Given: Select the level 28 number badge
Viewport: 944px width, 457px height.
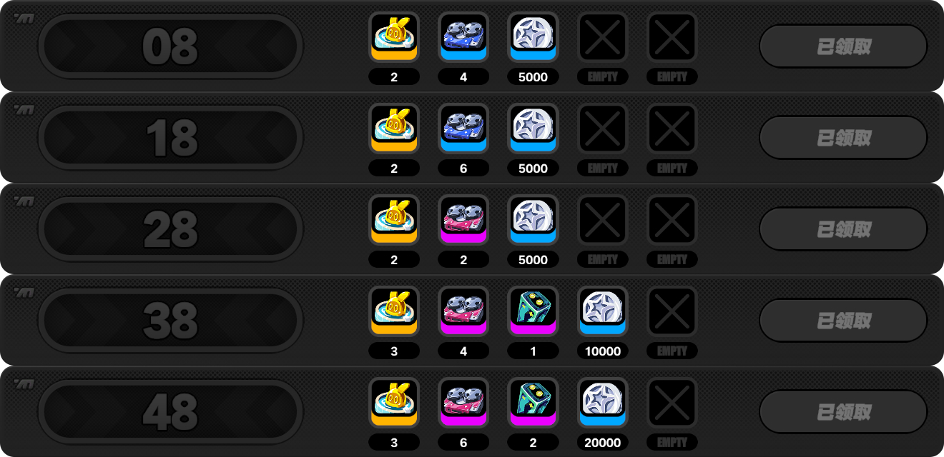Looking at the screenshot, I should click(x=170, y=229).
